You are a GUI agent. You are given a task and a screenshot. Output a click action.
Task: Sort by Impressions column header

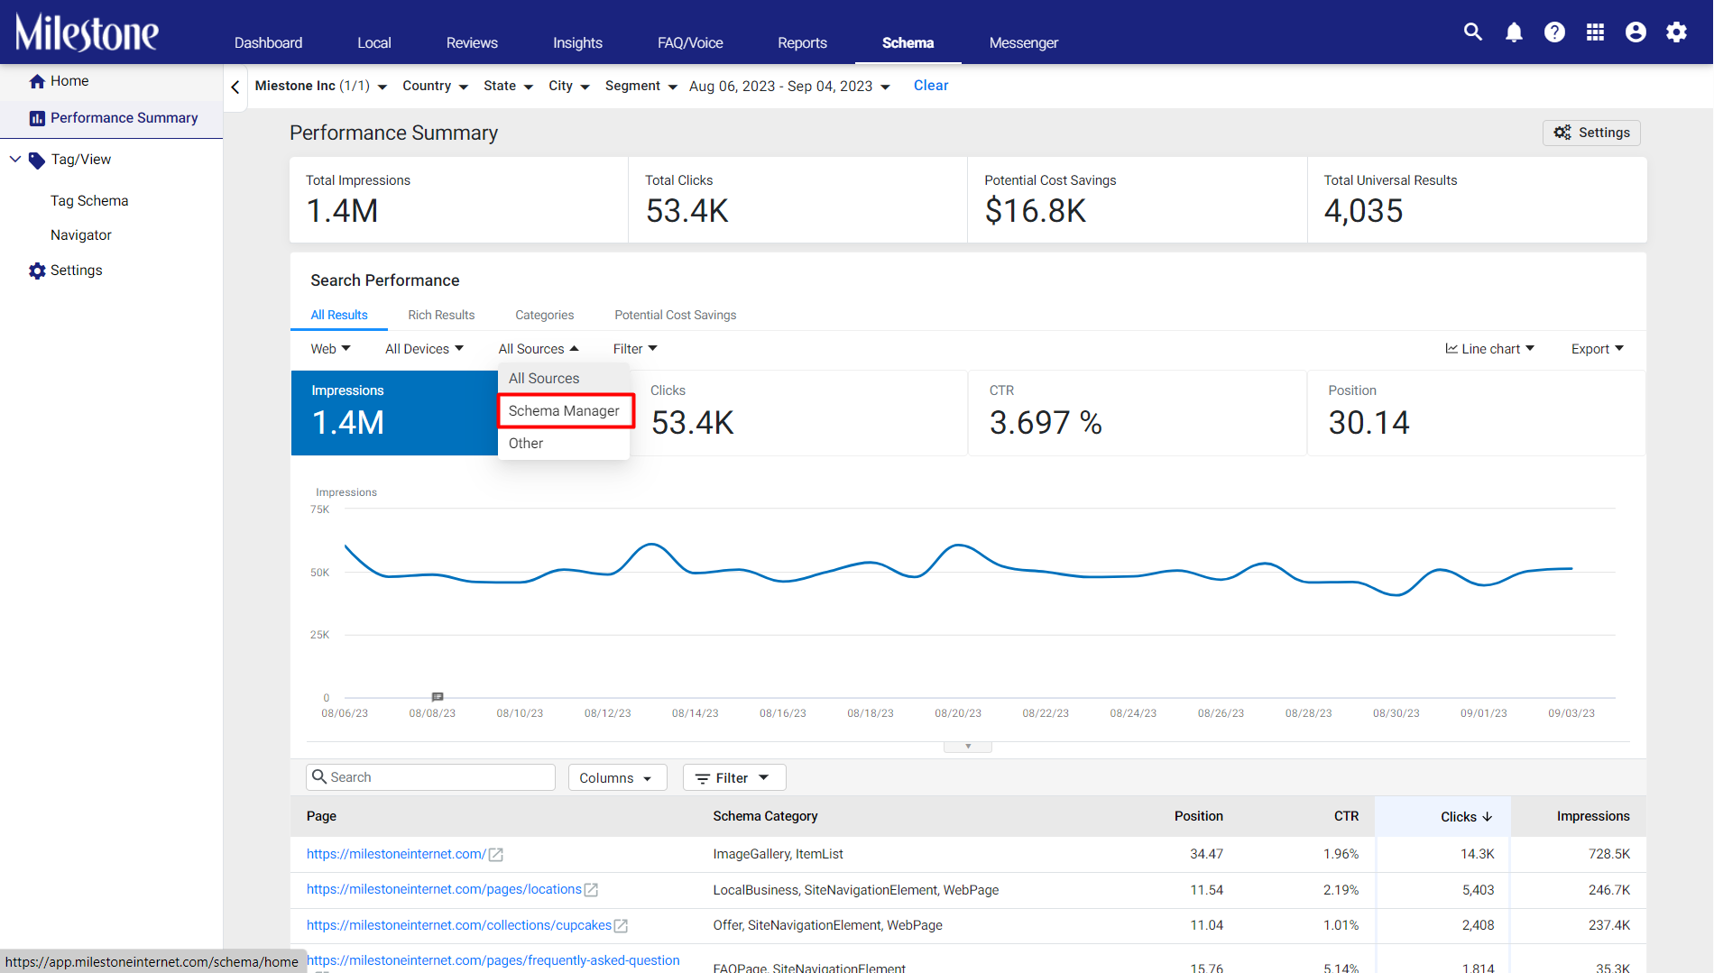coord(1593,816)
